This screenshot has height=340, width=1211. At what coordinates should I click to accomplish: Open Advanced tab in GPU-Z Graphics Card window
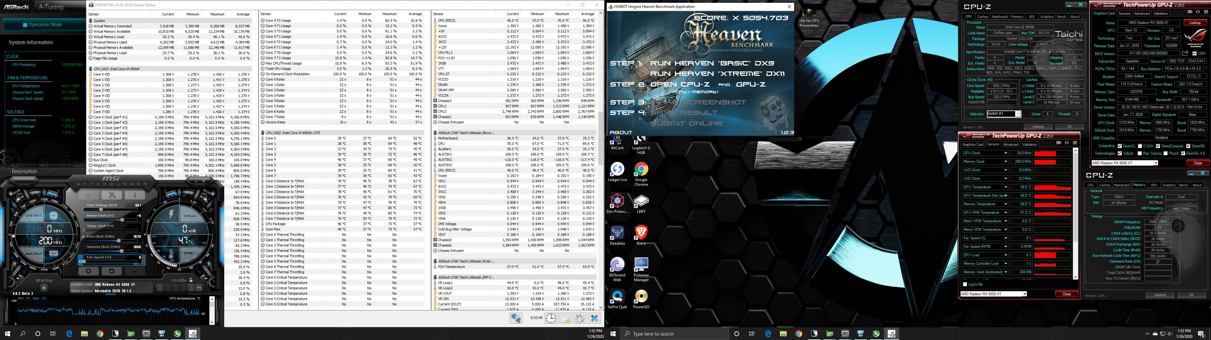[x=1142, y=13]
